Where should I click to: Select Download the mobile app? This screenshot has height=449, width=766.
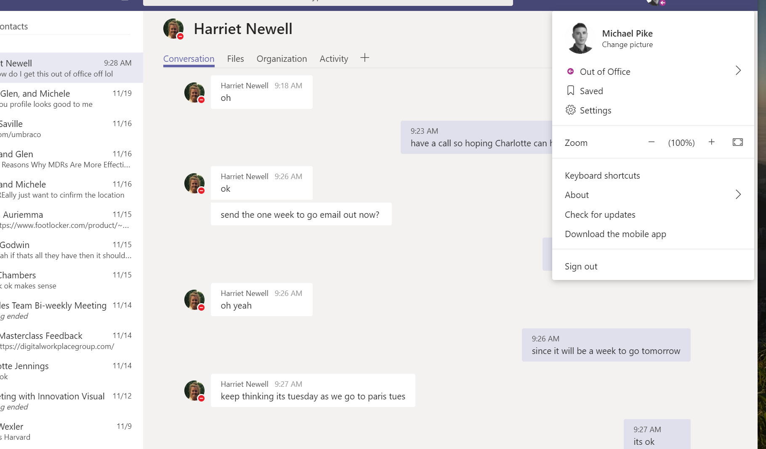pyautogui.click(x=615, y=234)
